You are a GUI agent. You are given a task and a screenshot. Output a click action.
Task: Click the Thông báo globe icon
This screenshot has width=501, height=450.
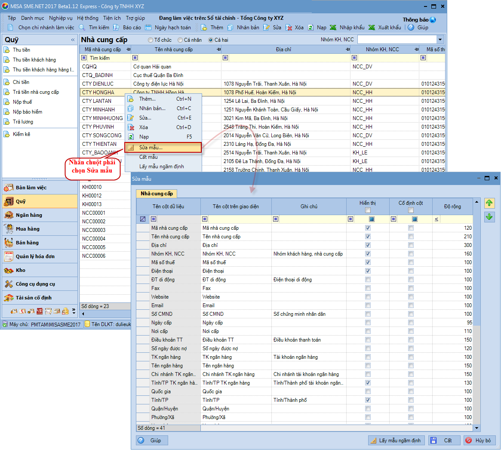coord(433,20)
